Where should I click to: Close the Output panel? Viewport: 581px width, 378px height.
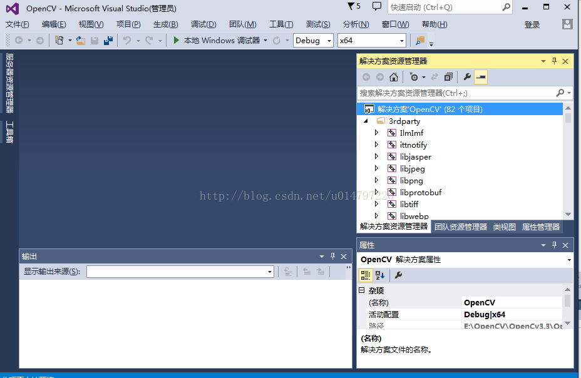(344, 256)
